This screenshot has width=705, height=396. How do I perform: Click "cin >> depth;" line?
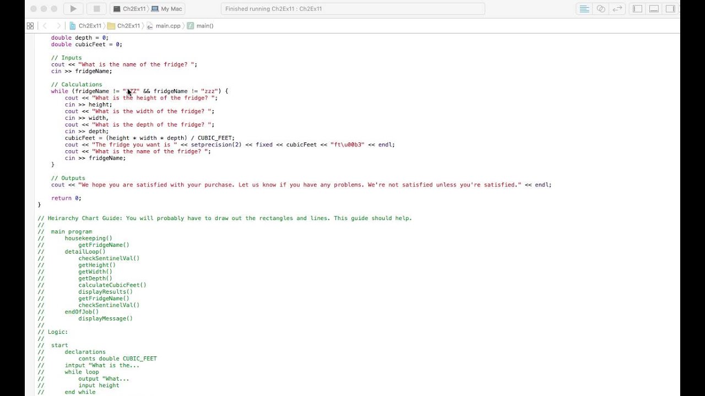point(86,131)
